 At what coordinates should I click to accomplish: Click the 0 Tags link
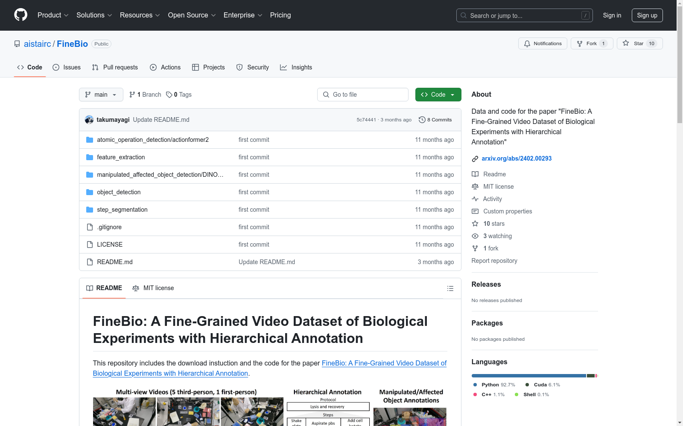[x=179, y=95]
